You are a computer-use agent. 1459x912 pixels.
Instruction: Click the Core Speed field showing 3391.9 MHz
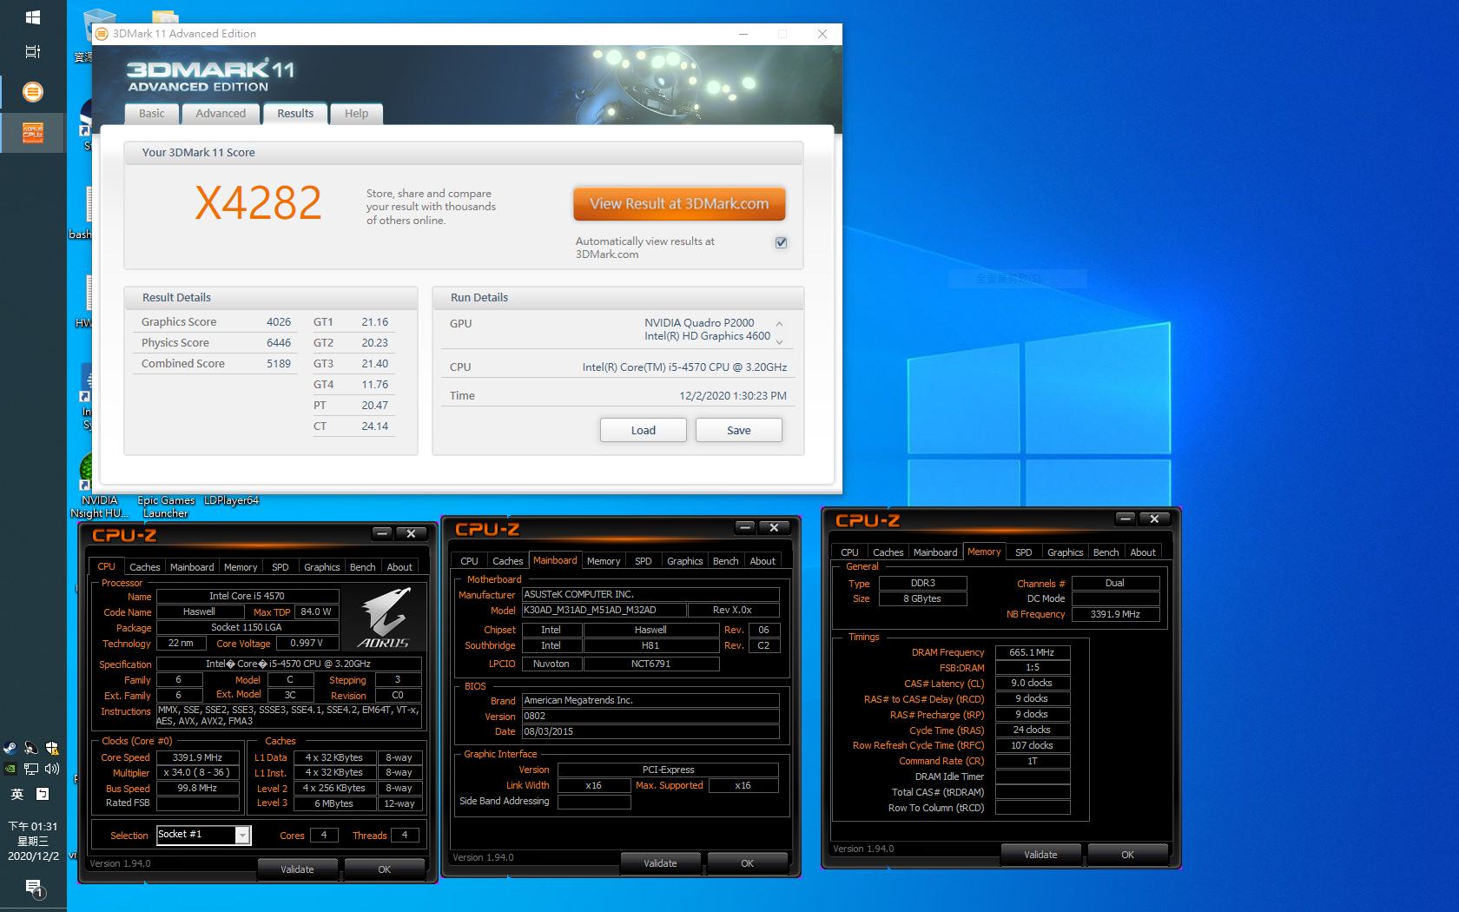(198, 757)
